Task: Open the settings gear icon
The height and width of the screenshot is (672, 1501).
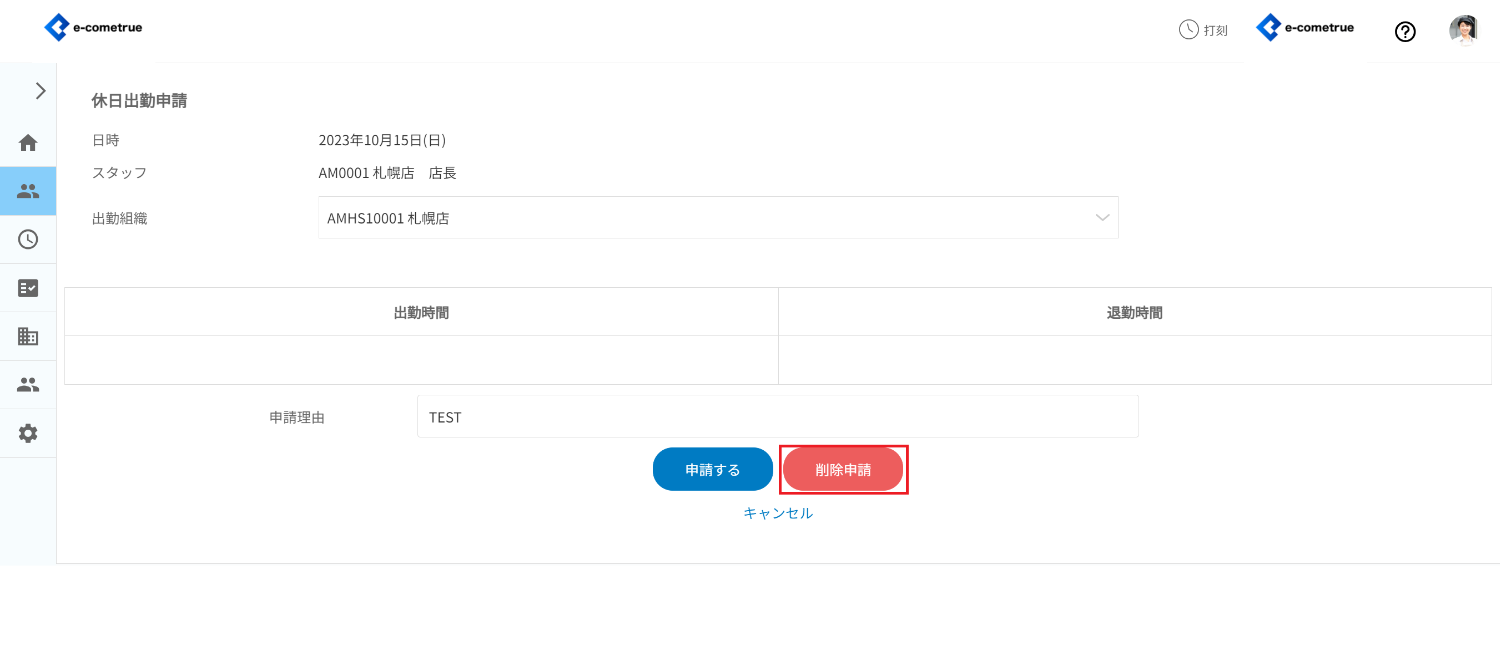Action: (28, 434)
